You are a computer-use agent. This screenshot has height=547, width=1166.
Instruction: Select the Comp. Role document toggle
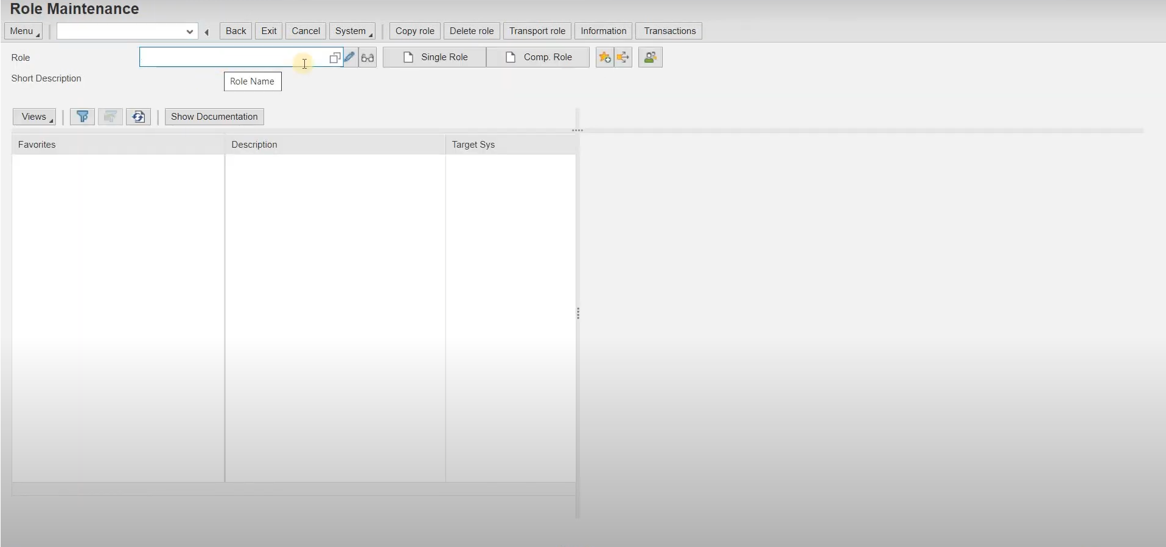[537, 57]
